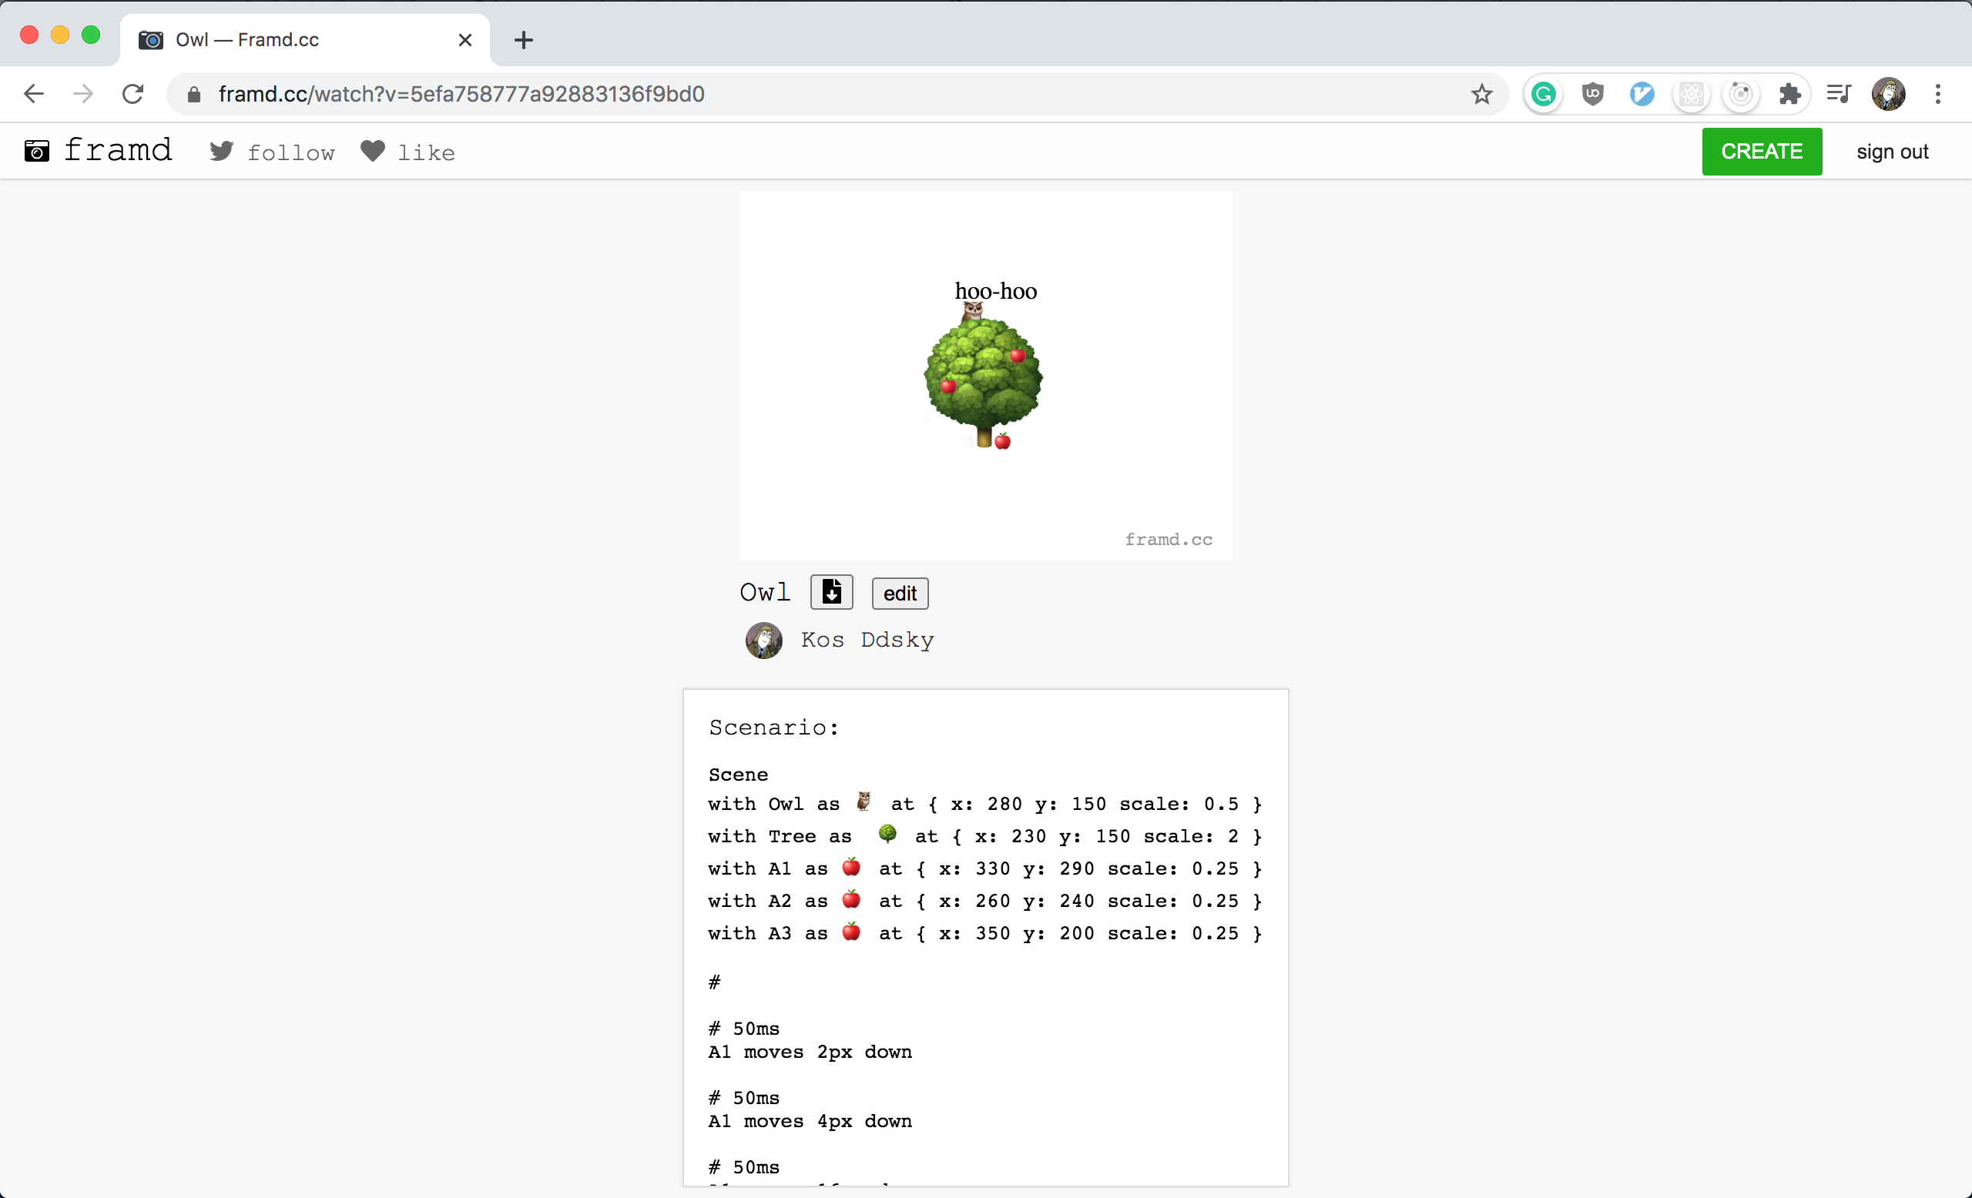Open a new browser tab
Viewport: 1972px width, 1198px height.
coord(522,39)
